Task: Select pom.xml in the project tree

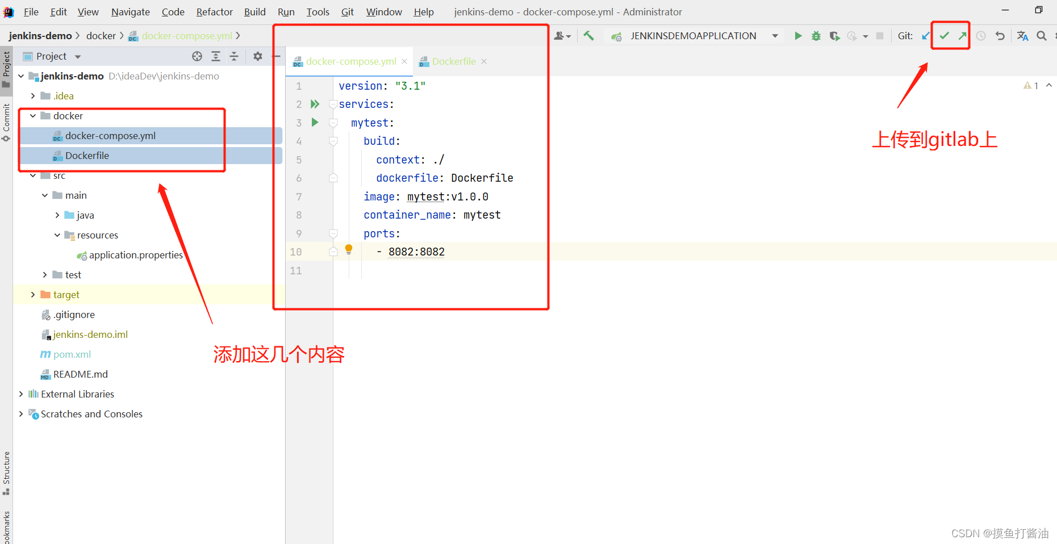Action: click(72, 354)
